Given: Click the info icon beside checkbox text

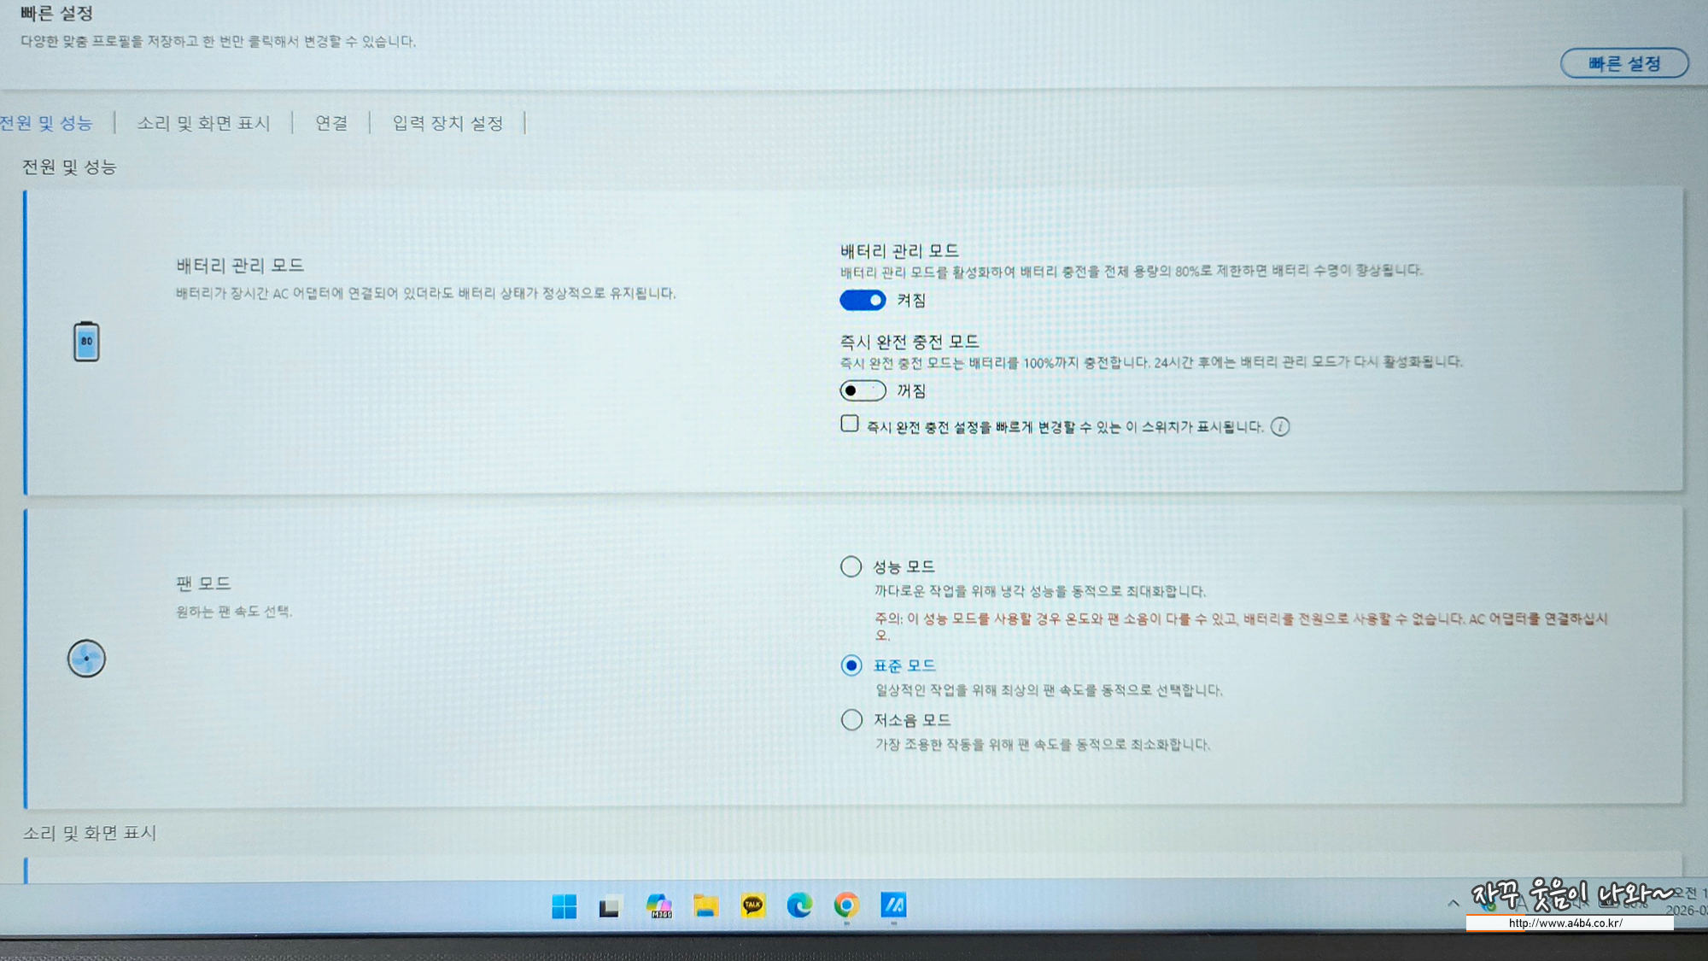Looking at the screenshot, I should coord(1279,427).
